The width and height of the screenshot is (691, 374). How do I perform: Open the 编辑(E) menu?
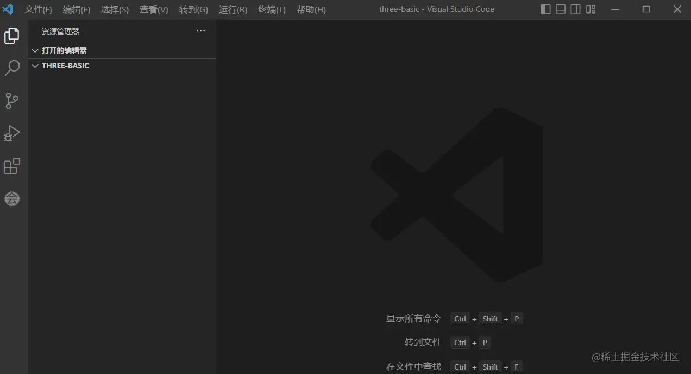pyautogui.click(x=77, y=10)
